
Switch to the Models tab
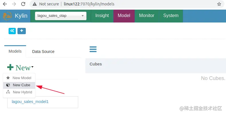click(x=15, y=51)
